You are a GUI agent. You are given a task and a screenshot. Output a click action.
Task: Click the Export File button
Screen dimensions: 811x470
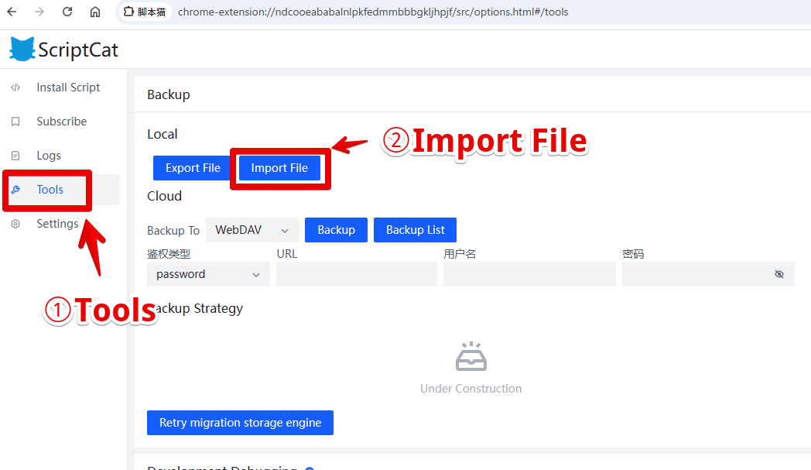coord(193,168)
